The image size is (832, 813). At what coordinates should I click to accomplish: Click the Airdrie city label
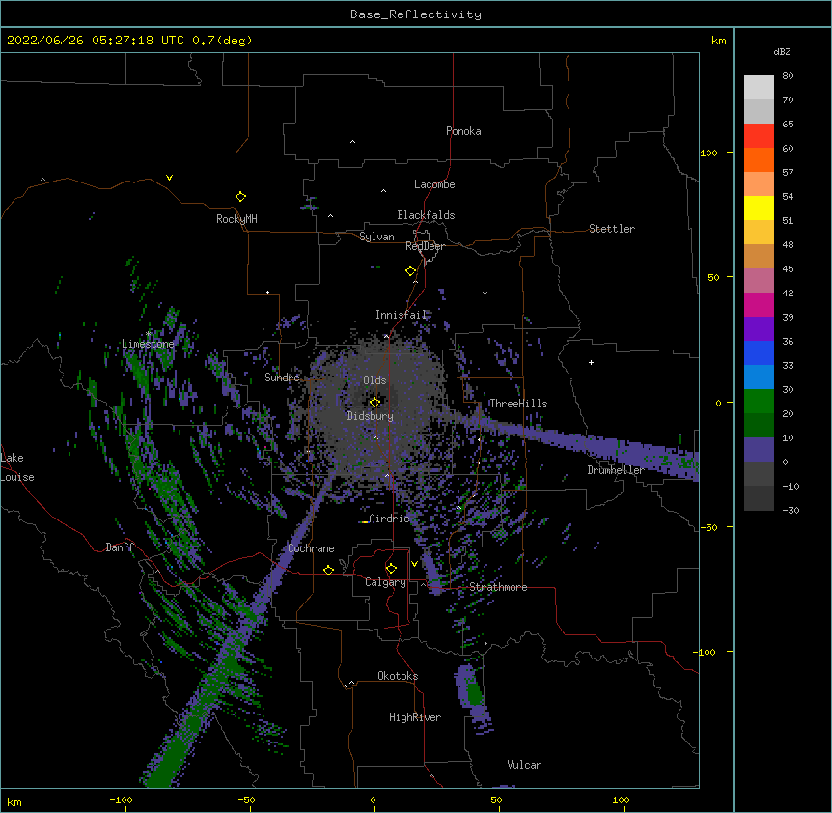[x=390, y=519]
